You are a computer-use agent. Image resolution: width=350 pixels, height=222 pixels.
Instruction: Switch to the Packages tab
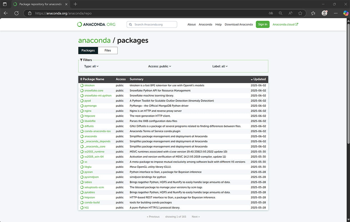(88, 50)
